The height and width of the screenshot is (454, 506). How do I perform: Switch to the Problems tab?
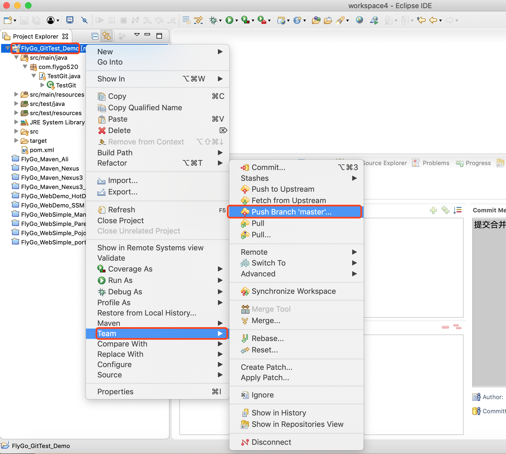[x=431, y=163]
